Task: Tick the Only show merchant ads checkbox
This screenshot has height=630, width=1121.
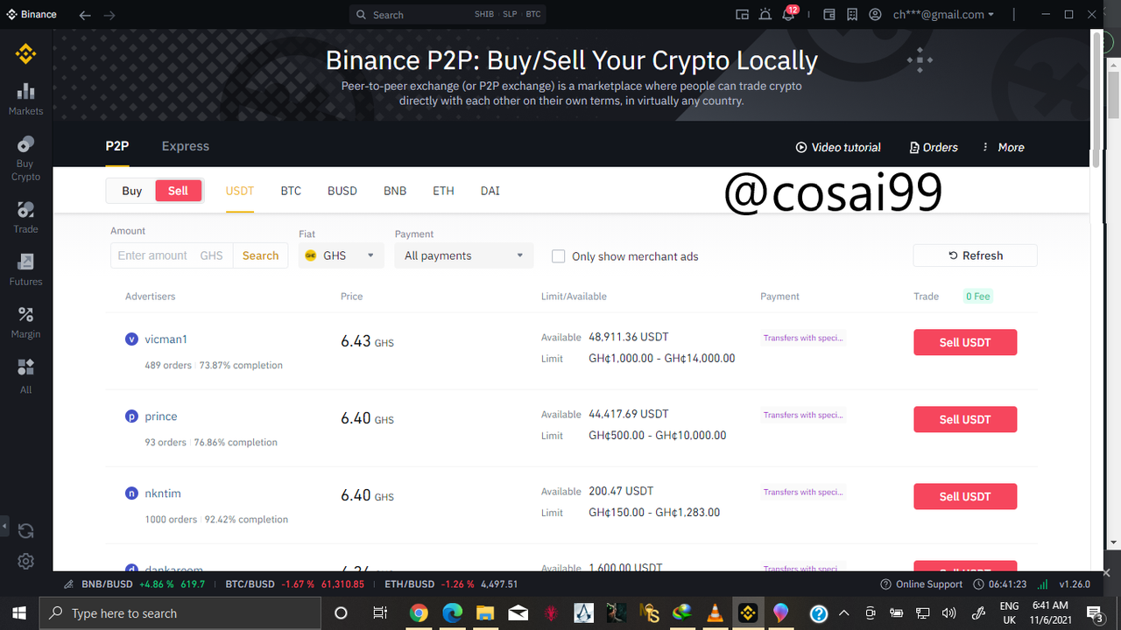Action: [558, 256]
